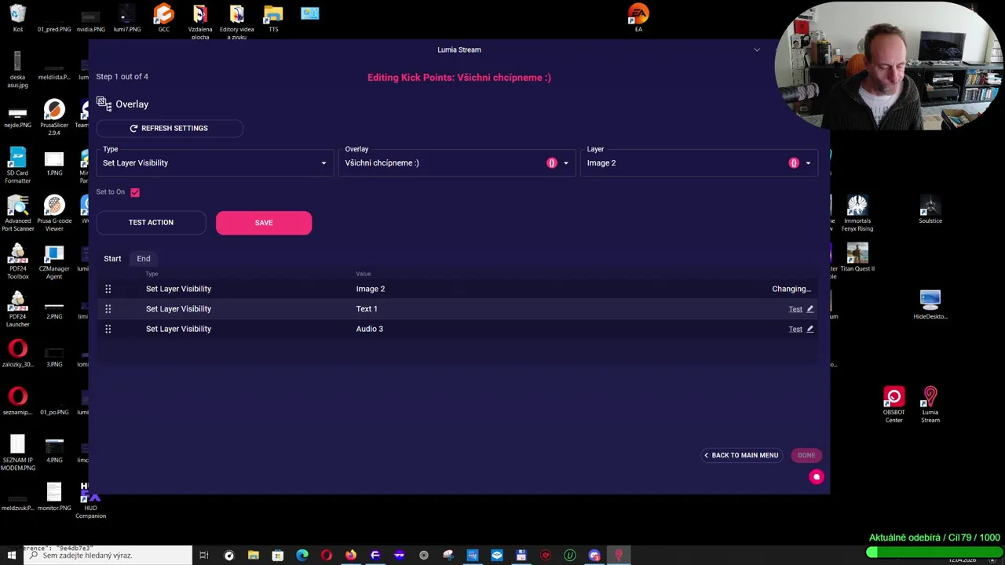Viewport: 1005px width, 565px height.
Task: Open the GCC desktop shortcut
Action: click(163, 18)
